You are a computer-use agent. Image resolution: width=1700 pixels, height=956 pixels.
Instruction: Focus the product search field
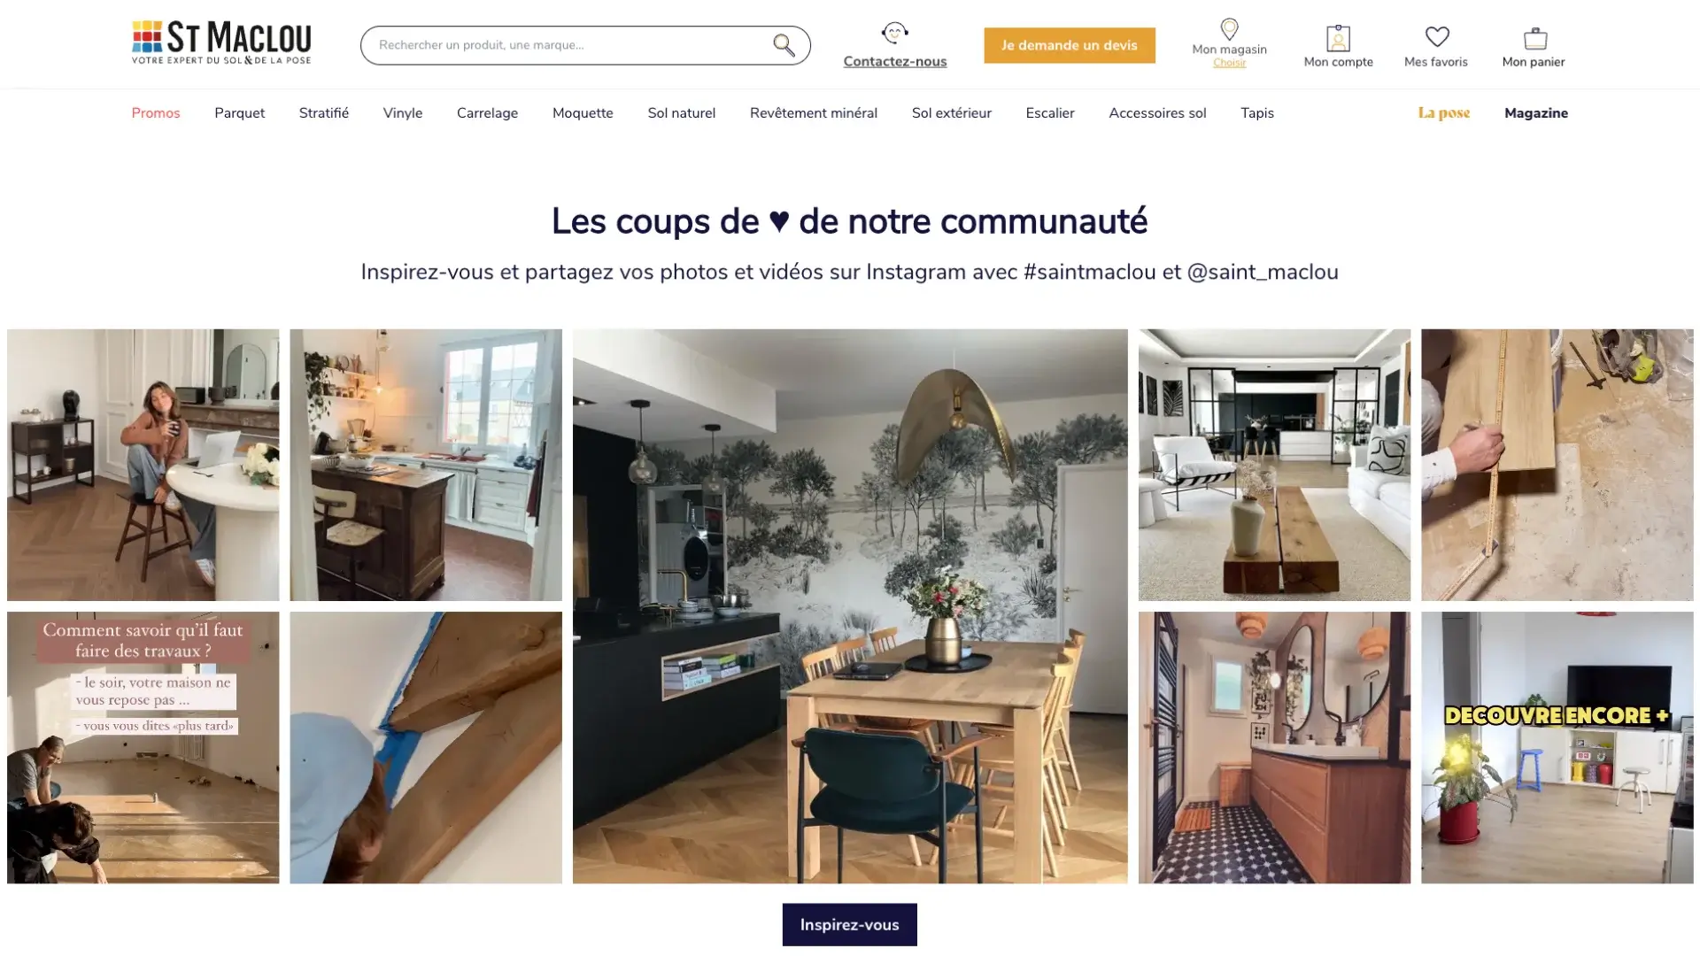[x=567, y=45]
